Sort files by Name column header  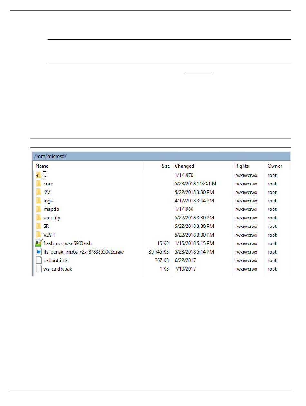coord(42,166)
